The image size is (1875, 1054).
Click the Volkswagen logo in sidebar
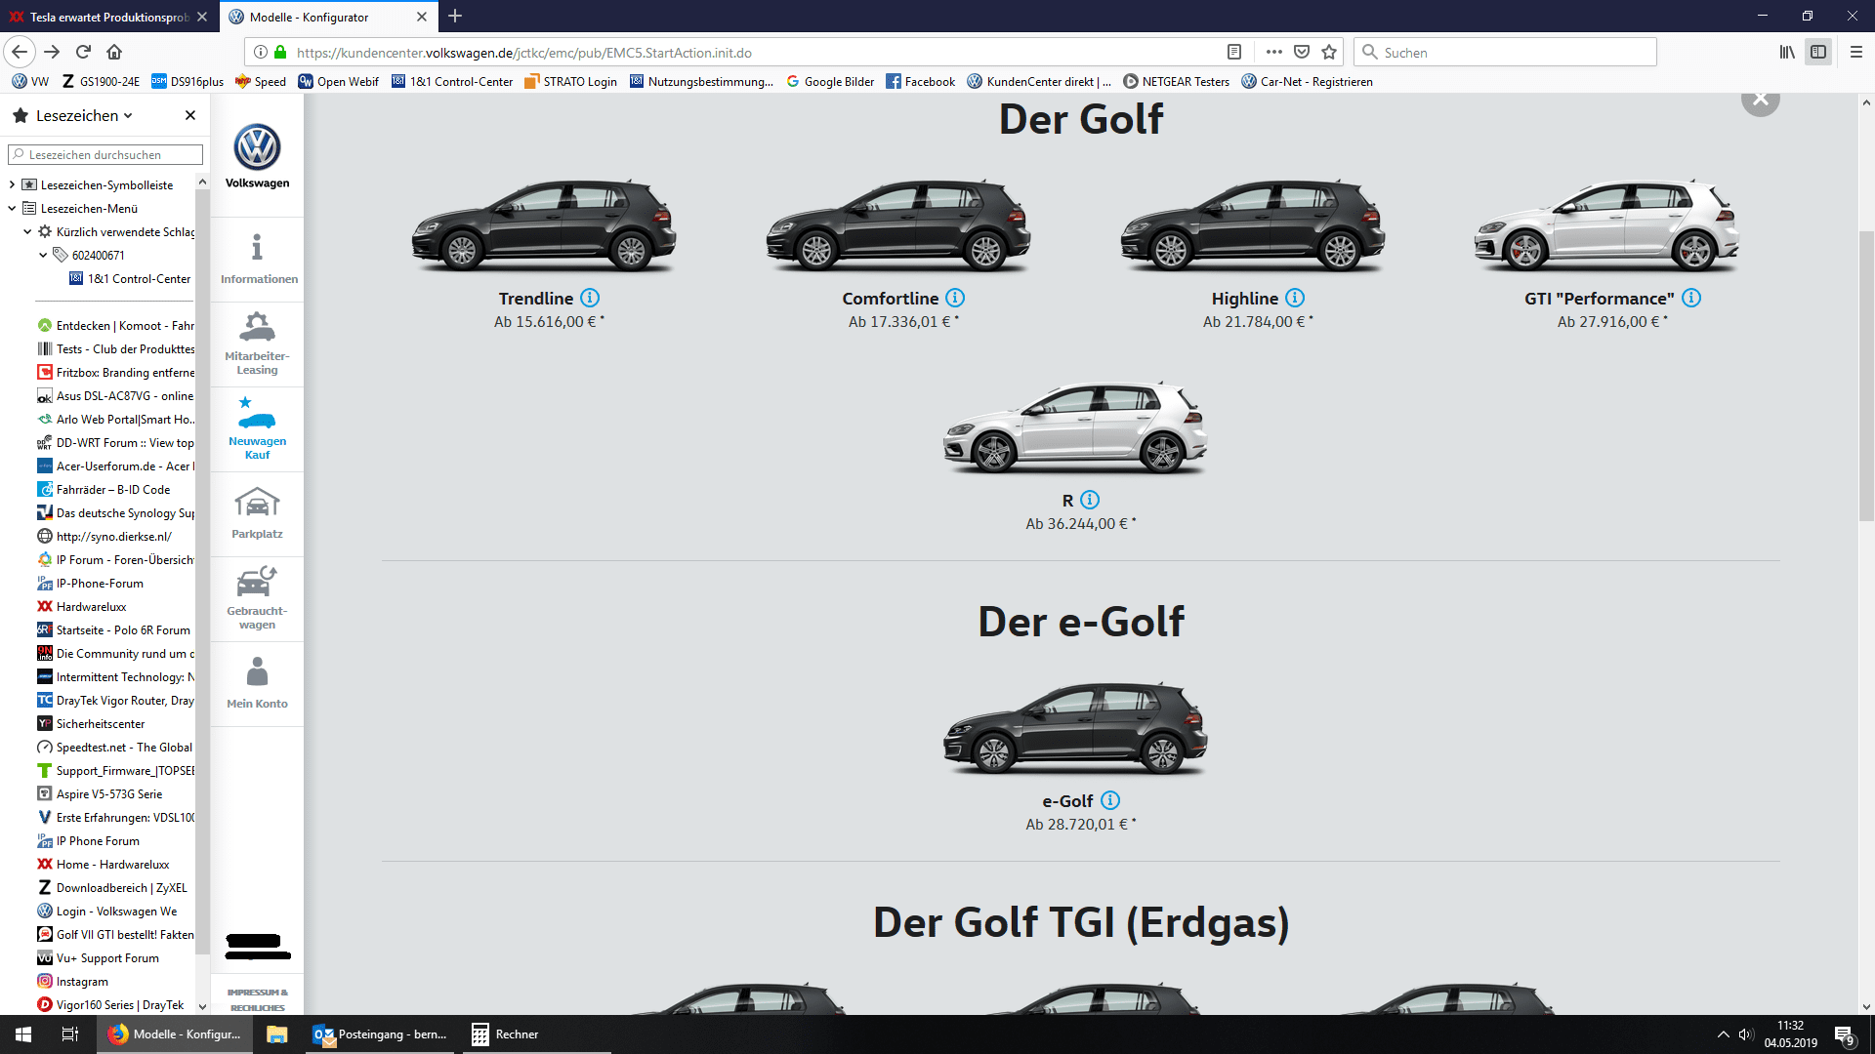257,156
